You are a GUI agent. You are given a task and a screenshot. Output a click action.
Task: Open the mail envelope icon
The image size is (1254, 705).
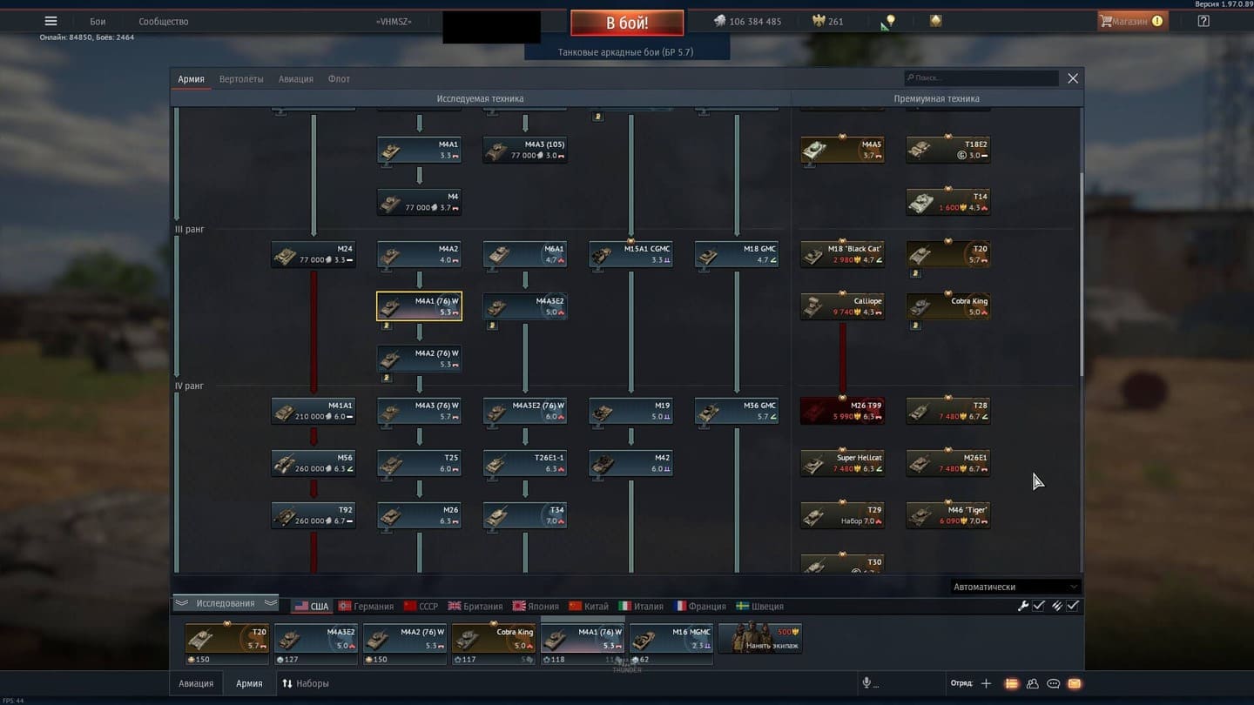[x=1075, y=684]
